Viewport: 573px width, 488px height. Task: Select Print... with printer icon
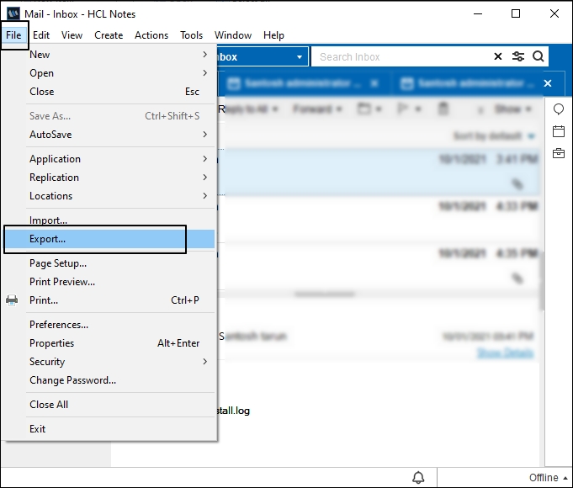(x=120, y=300)
